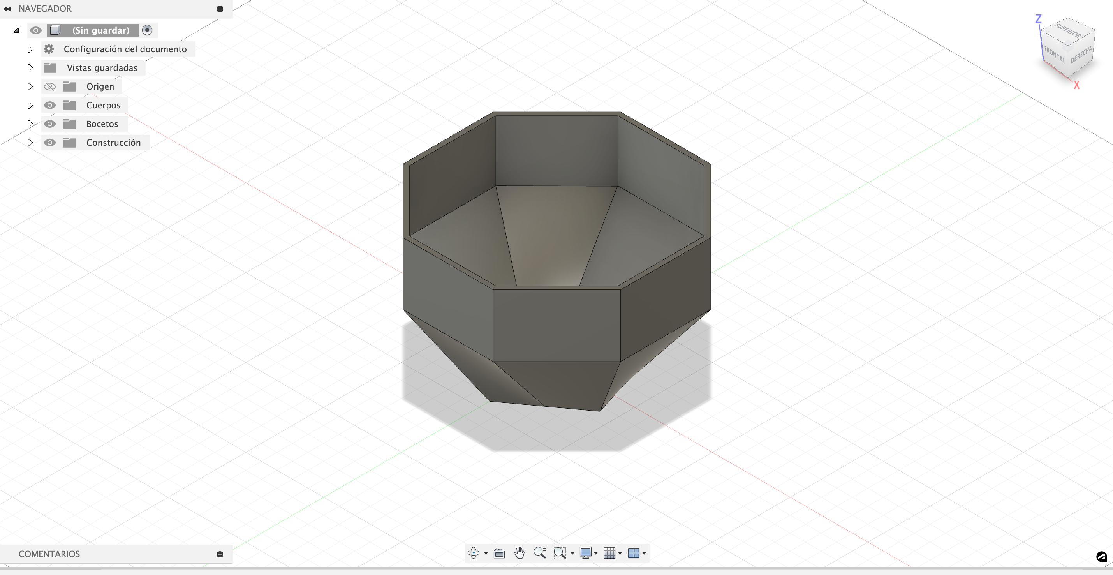Viewport: 1113px width, 575px height.
Task: Toggle the activate component radio button
Action: (x=147, y=30)
